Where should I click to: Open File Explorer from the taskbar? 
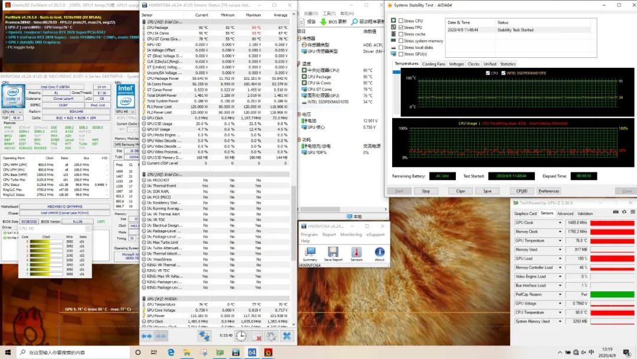click(x=187, y=352)
